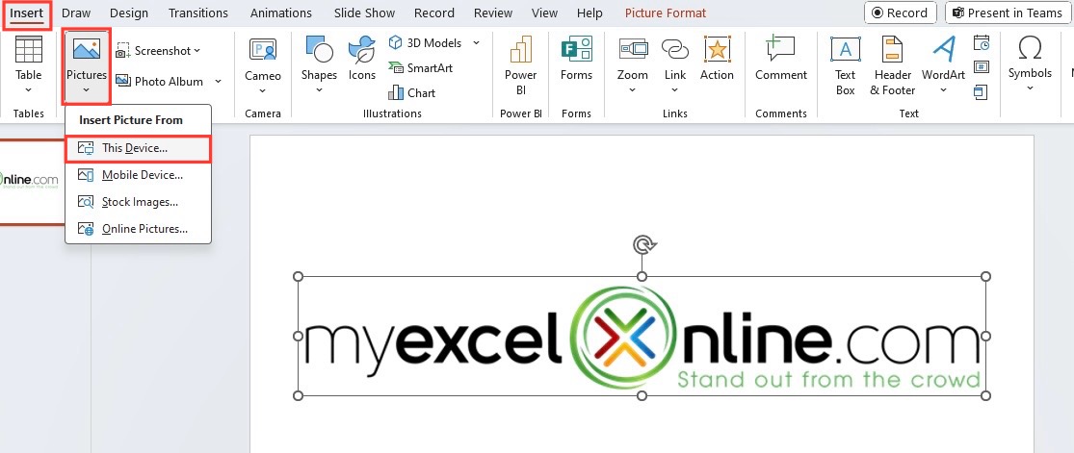Switch to the Transitions tab
The width and height of the screenshot is (1074, 453).
point(198,13)
